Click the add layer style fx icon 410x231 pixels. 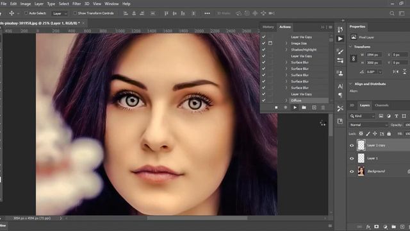pos(368,227)
